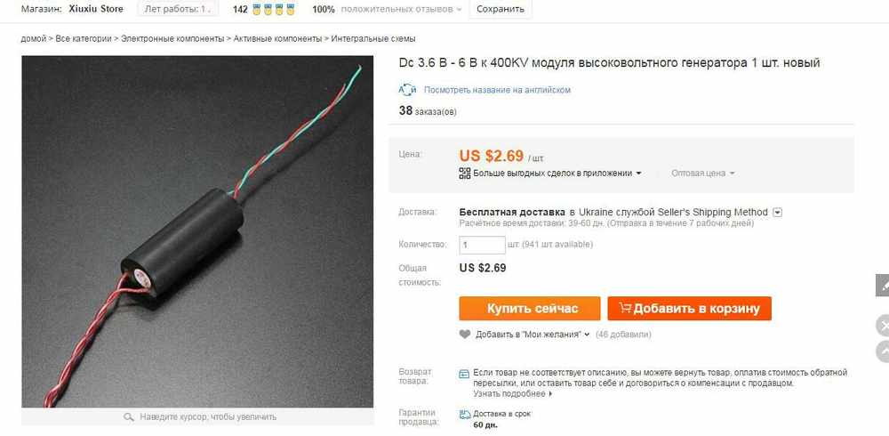The image size is (889, 436).
Task: Click the magnifier icon under the product image
Action: 129,416
